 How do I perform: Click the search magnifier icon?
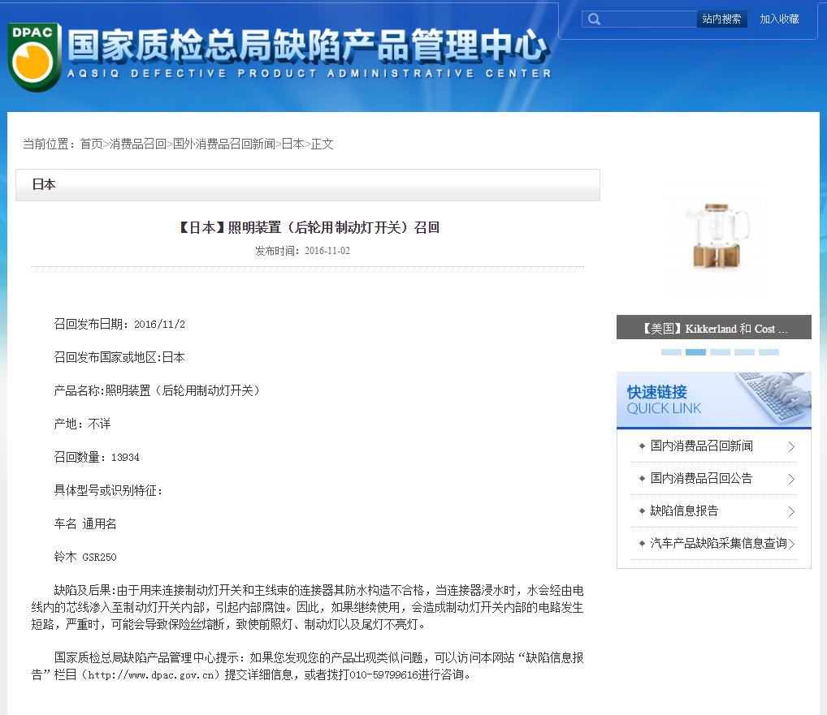(x=594, y=19)
